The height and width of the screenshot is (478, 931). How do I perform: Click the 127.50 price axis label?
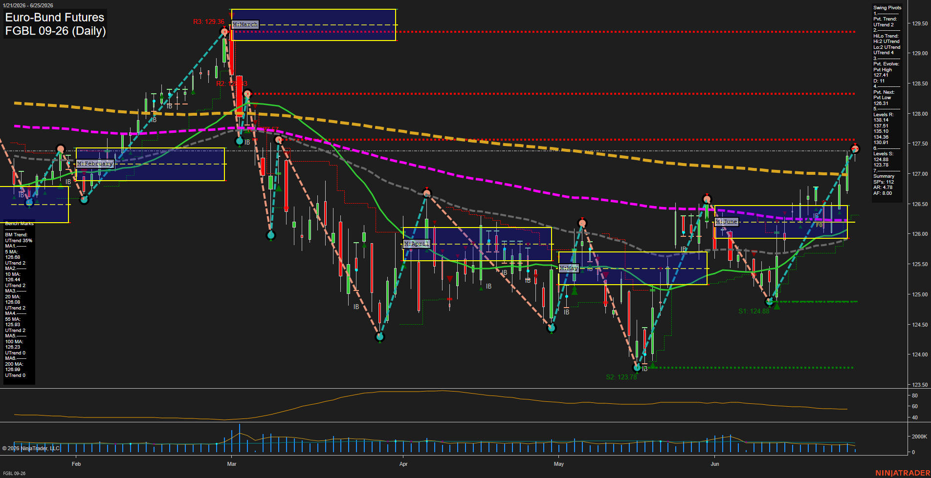(x=920, y=144)
